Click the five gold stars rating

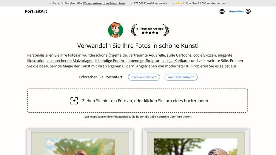tap(178, 3)
